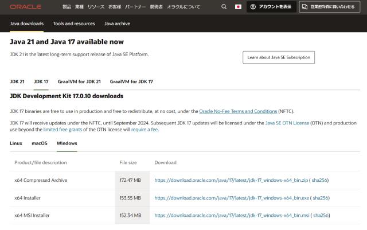Select the Windows OS tab

pos(67,143)
